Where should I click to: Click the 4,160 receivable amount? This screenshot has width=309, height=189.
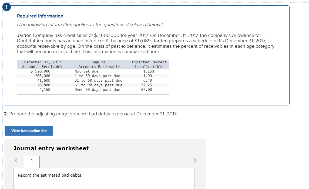(x=45, y=90)
